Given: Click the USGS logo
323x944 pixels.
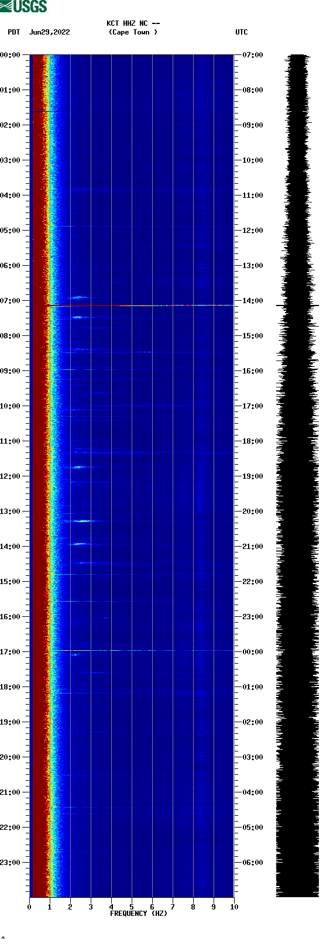Looking at the screenshot, I should [23, 6].
